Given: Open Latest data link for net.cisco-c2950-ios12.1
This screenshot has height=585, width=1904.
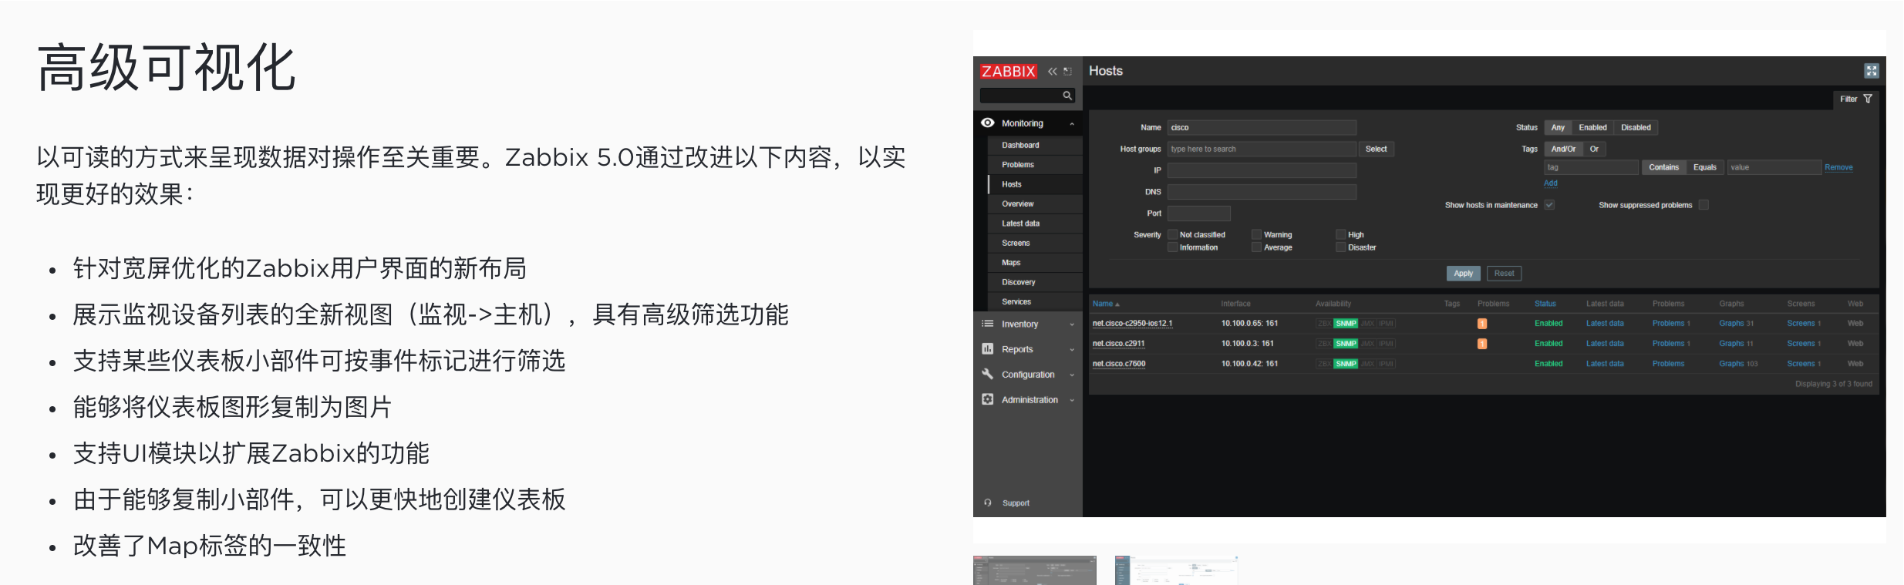Looking at the screenshot, I should coord(1605,324).
